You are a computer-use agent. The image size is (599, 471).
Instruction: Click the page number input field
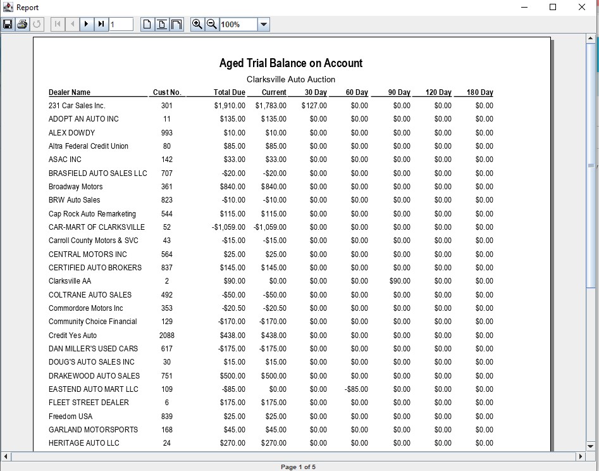point(121,25)
